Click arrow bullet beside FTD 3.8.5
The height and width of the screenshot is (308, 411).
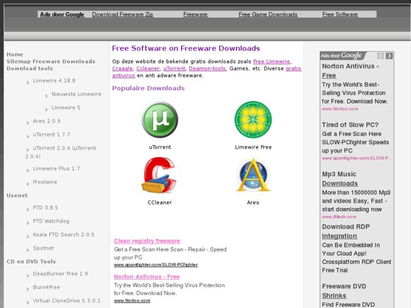coord(28,210)
